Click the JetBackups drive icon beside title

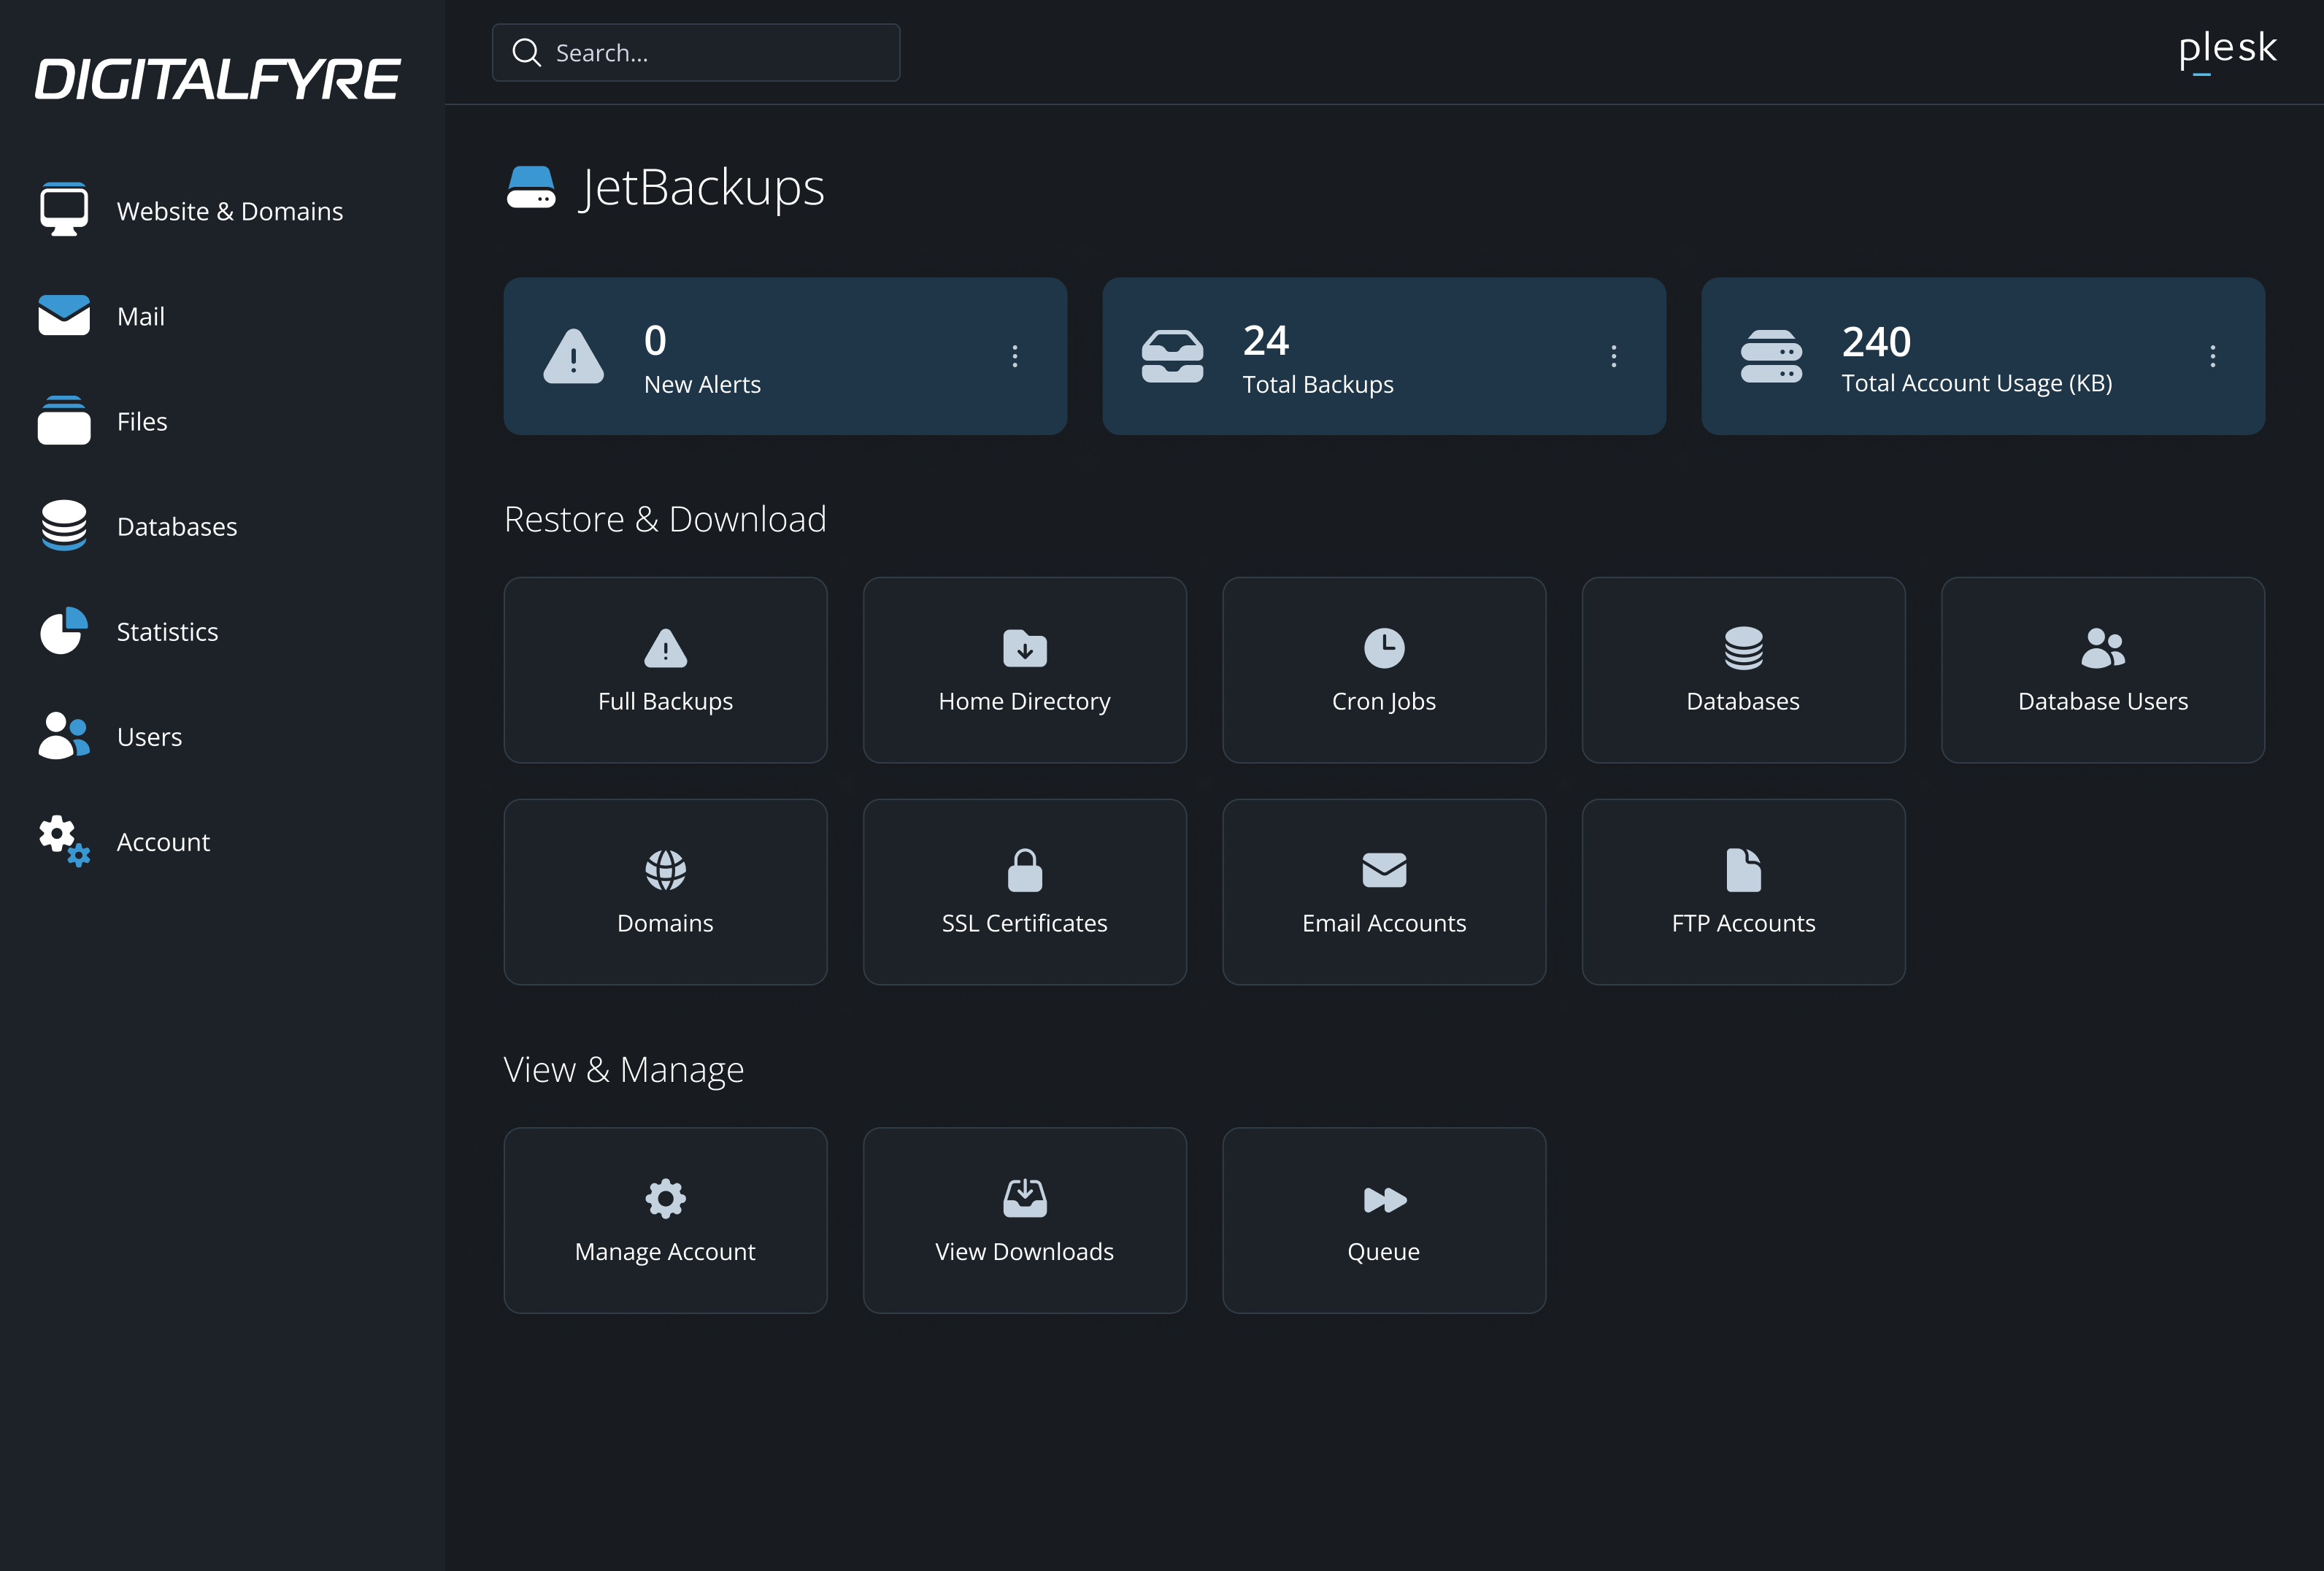point(531,187)
